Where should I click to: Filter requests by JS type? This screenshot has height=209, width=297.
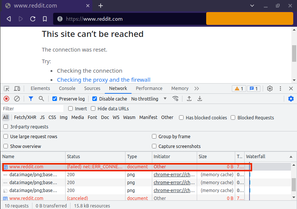42,117
